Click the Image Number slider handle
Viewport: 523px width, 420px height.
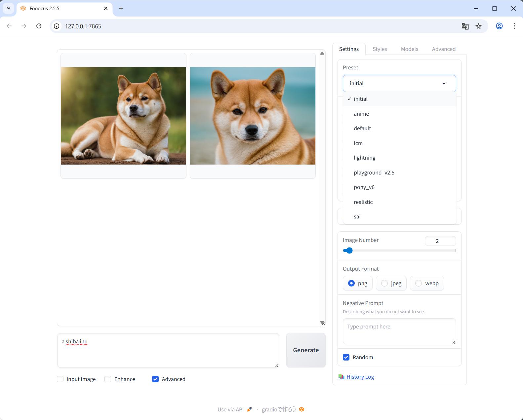(349, 250)
